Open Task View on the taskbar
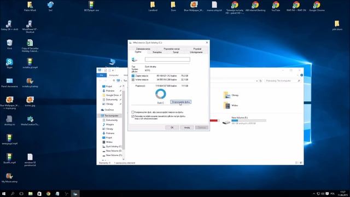Image resolution: width=350 pixels, height=197 pixels. [x=21, y=193]
